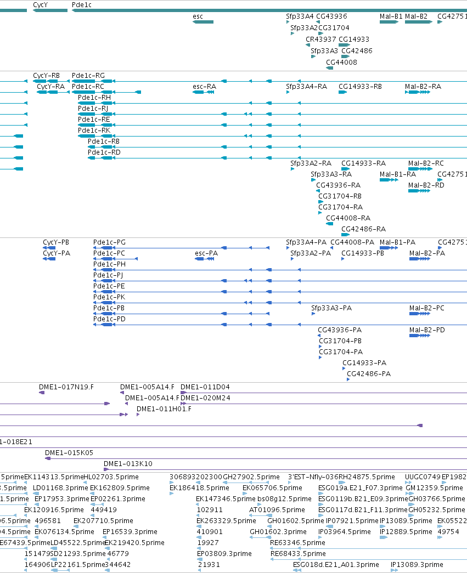Select the CycY-PA protein feature
This screenshot has width=467, height=573.
tap(49, 259)
